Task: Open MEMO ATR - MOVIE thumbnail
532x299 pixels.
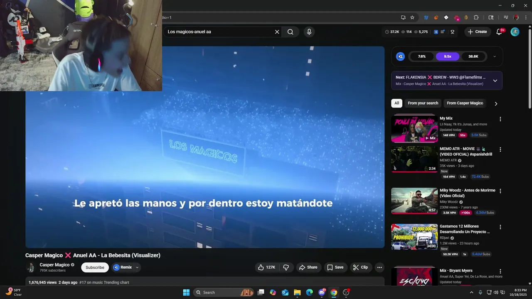Action: 414,159
